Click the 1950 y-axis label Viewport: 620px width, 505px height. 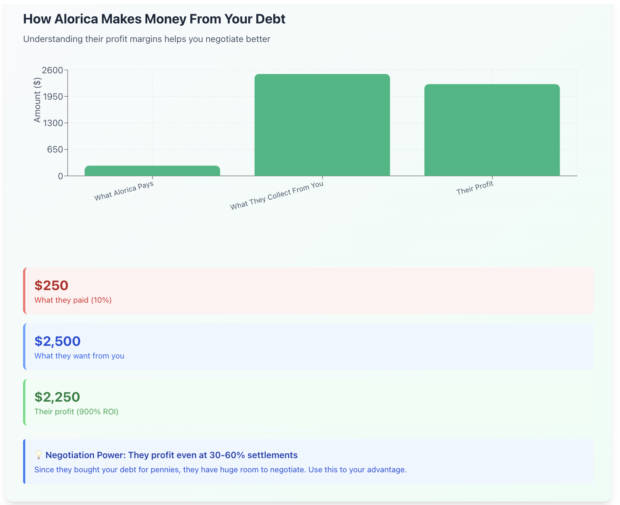pos(53,97)
